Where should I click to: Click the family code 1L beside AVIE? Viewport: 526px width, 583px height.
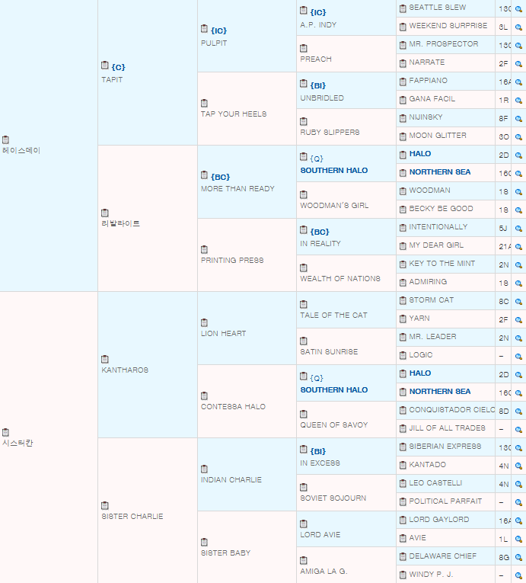point(503,539)
